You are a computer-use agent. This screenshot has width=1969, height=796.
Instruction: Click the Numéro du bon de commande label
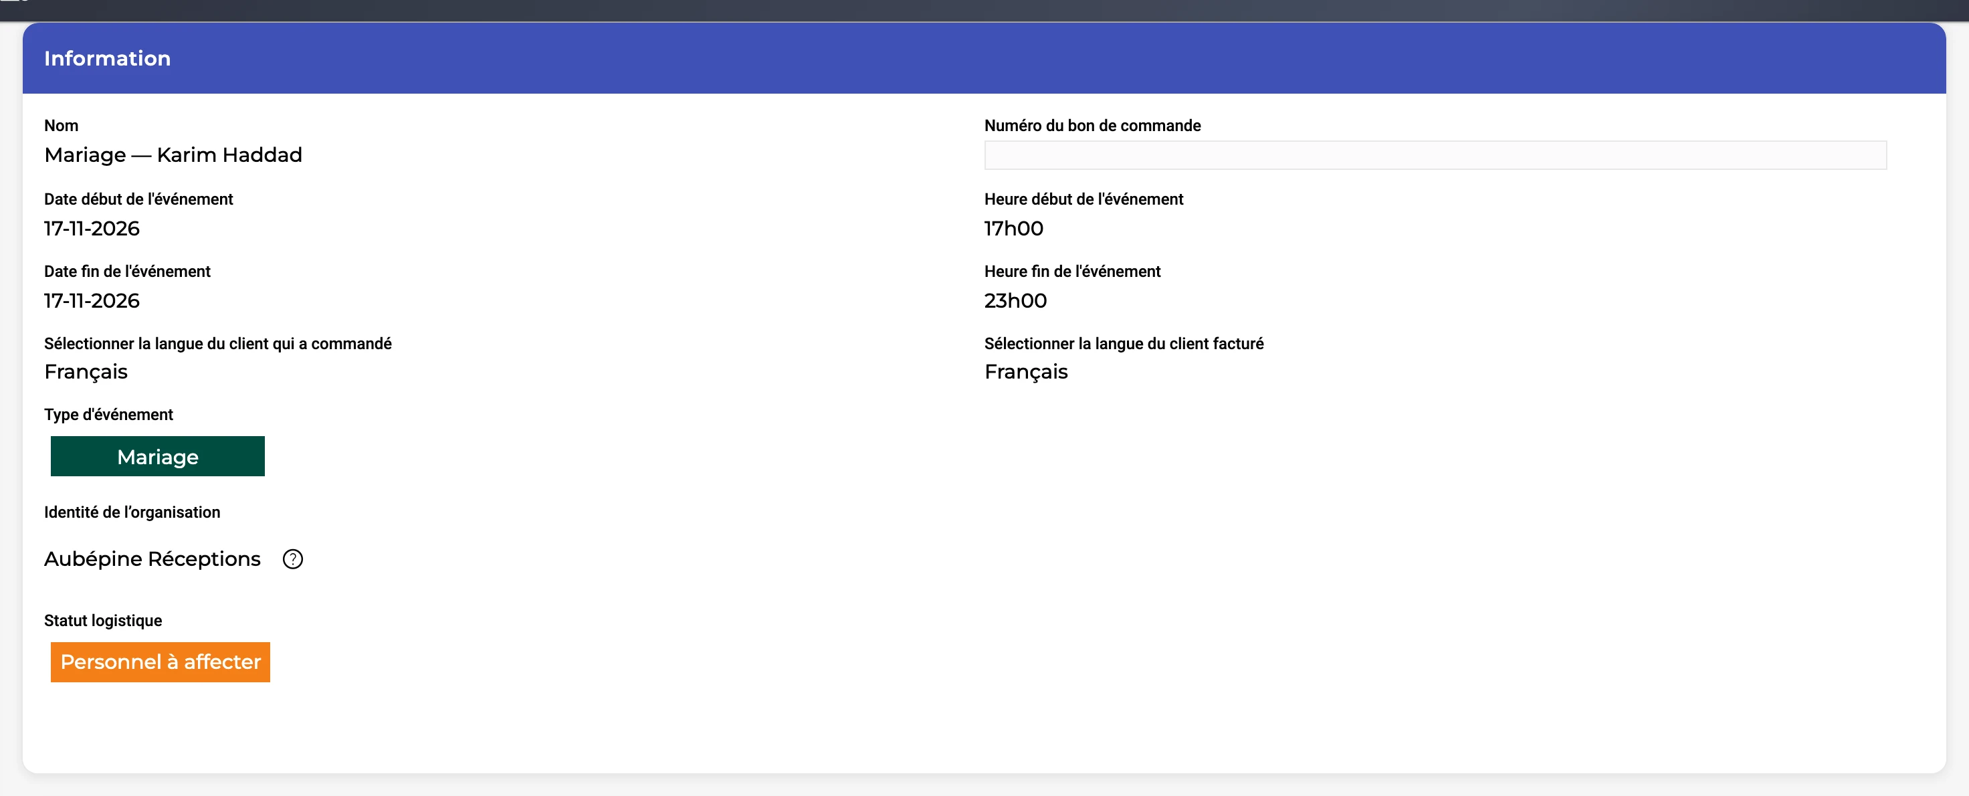pos(1092,125)
